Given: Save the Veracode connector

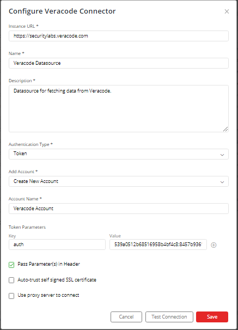Looking at the screenshot, I should (212, 317).
